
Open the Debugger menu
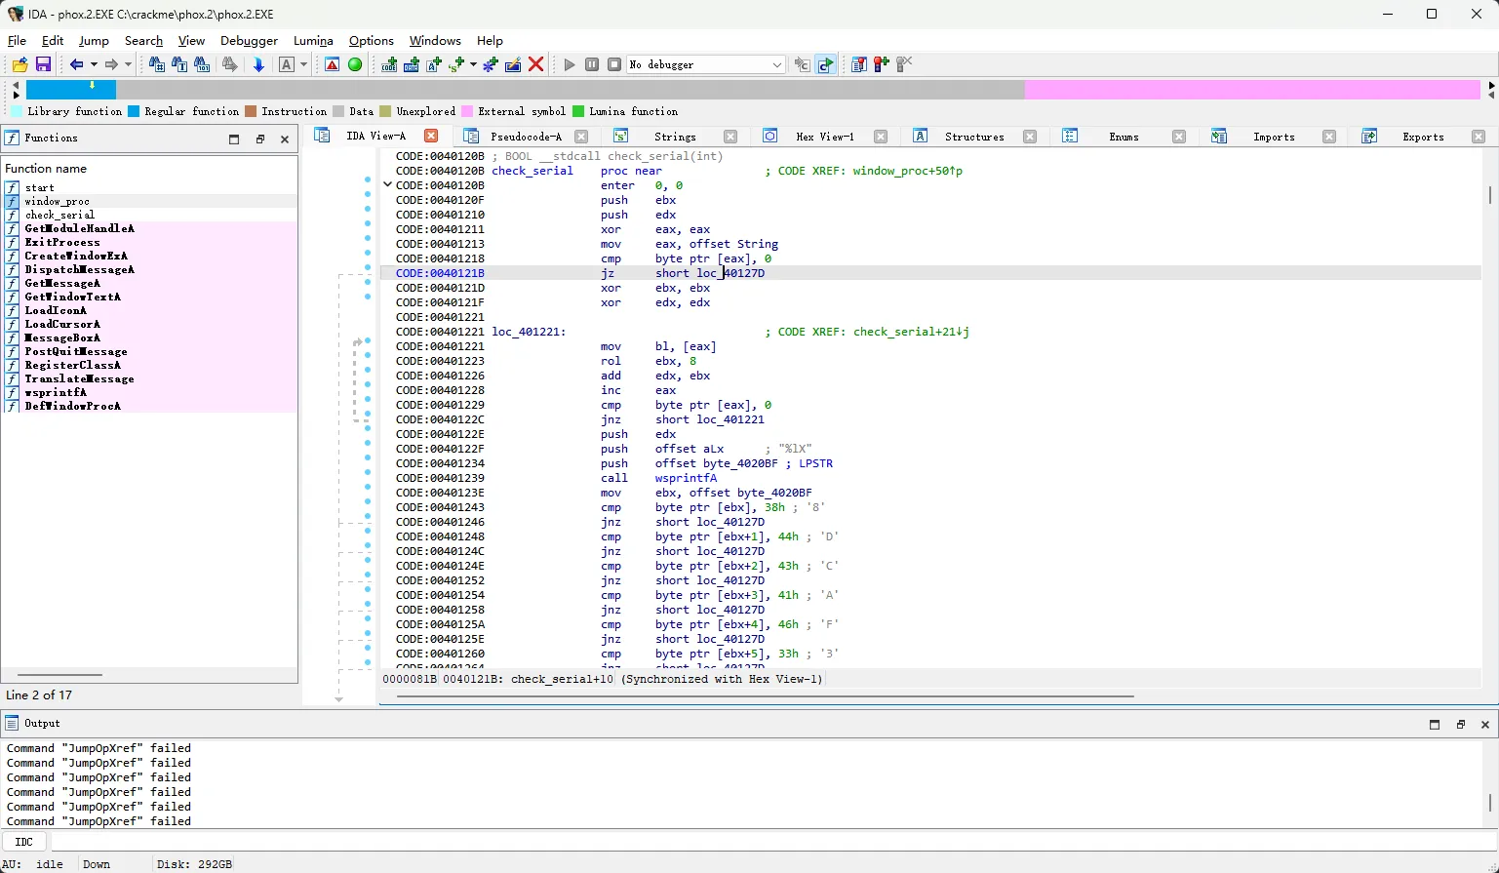(x=249, y=41)
